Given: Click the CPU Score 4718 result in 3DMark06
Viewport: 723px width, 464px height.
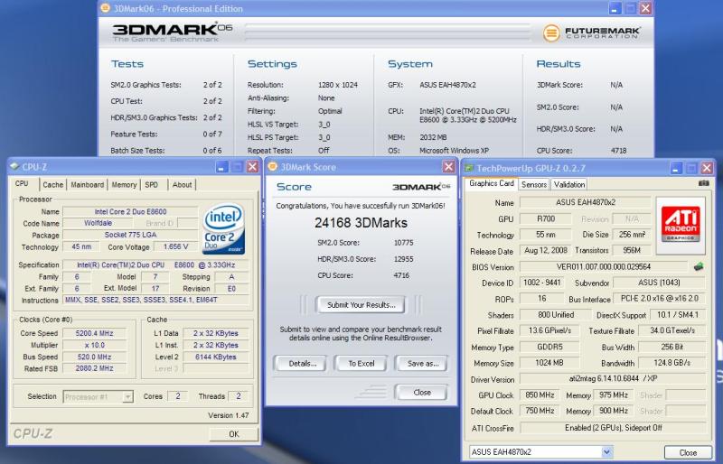Looking at the screenshot, I should point(618,151).
